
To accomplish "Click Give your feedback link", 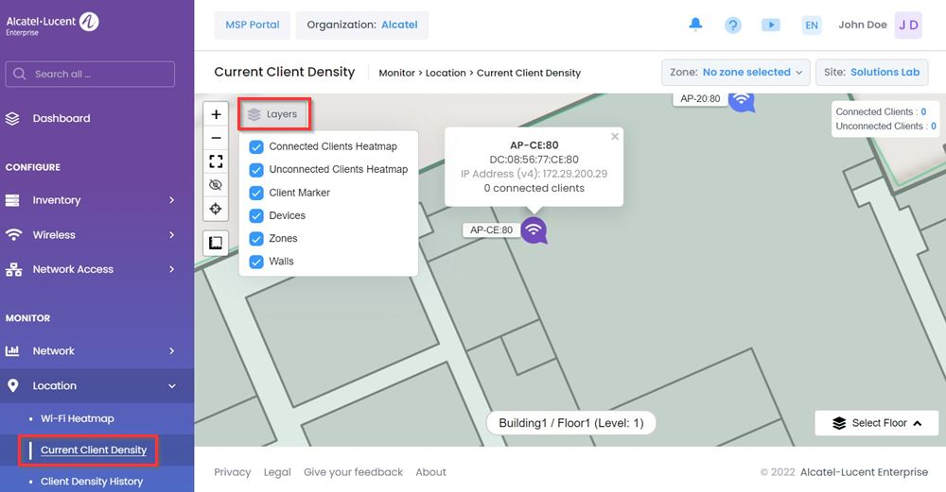I will [353, 472].
